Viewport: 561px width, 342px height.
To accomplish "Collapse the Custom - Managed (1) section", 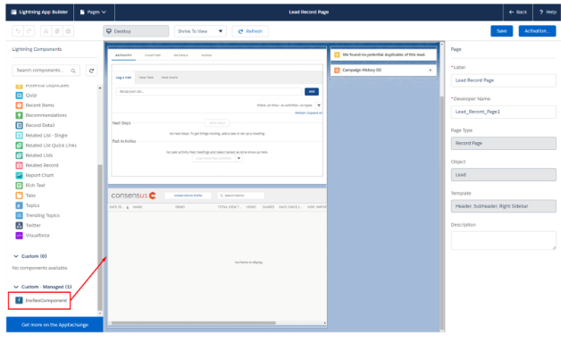I will point(16,287).
